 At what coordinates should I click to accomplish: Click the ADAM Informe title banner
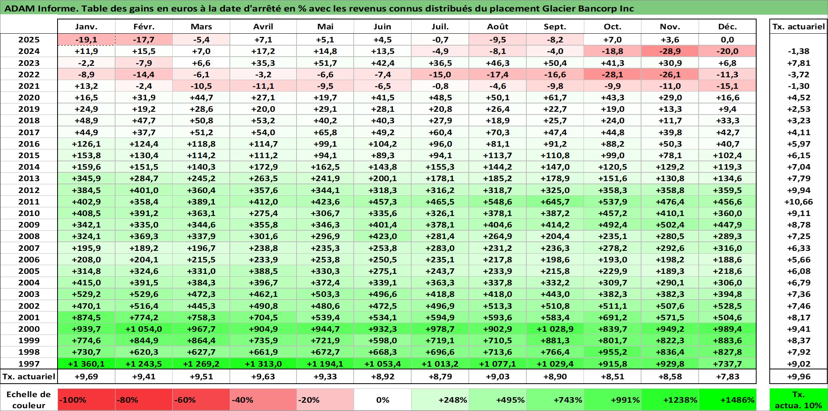pyautogui.click(x=414, y=8)
